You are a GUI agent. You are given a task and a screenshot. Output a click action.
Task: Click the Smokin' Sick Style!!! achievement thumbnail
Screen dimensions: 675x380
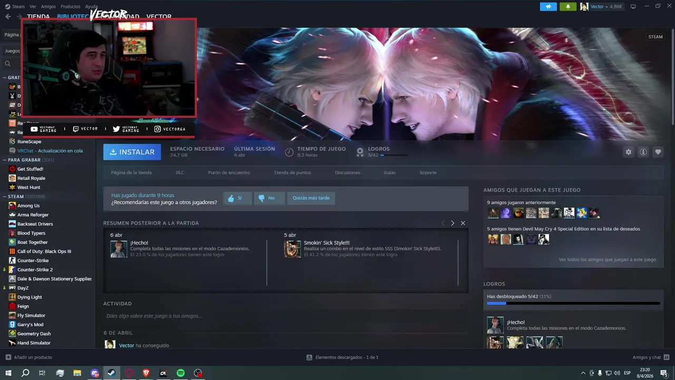292,249
